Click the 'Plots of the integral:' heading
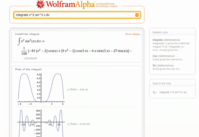The image size is (199, 137). tap(28, 69)
